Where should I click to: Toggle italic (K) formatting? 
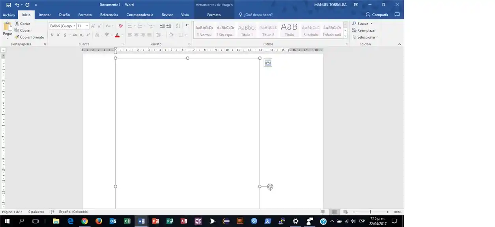(x=58, y=35)
